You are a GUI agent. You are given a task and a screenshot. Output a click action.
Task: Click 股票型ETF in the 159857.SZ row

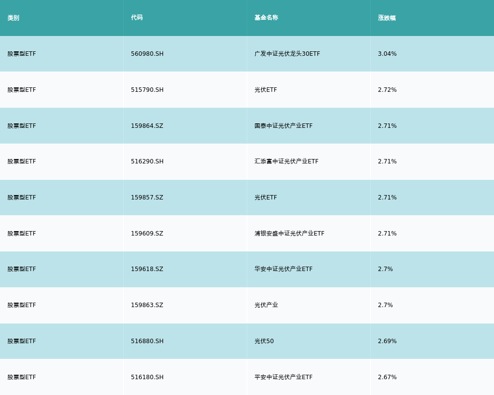coord(22,197)
